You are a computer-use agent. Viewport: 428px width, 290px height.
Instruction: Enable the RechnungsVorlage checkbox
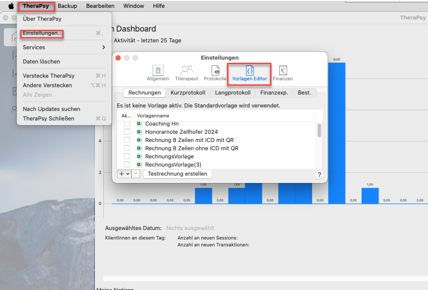click(x=127, y=157)
